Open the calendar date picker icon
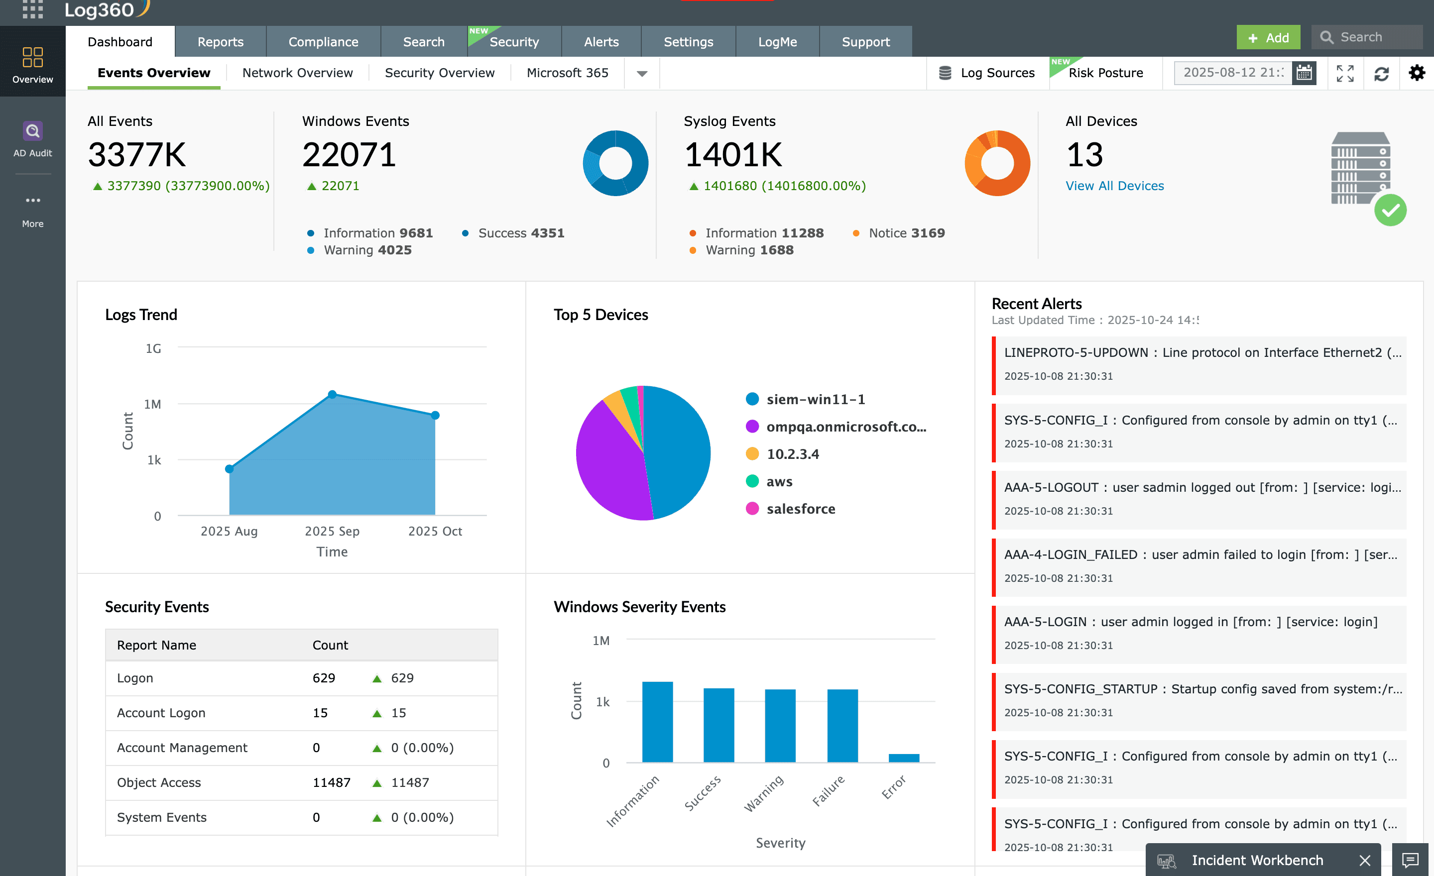Image resolution: width=1434 pixels, height=876 pixels. [1304, 73]
